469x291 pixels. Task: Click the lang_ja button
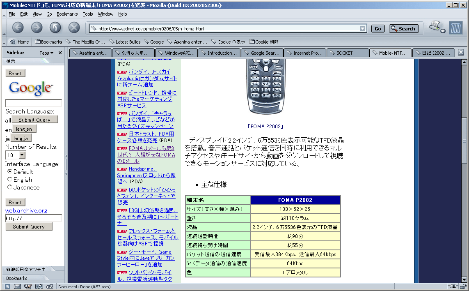pyautogui.click(x=21, y=138)
